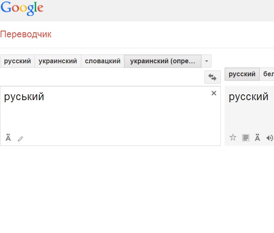Open the Переводчик page link
This screenshot has width=274, height=233.
(x=26, y=34)
